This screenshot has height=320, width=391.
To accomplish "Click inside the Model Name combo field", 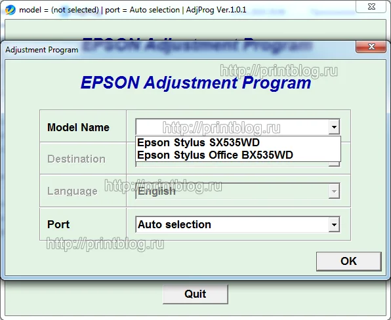I will tap(232, 127).
